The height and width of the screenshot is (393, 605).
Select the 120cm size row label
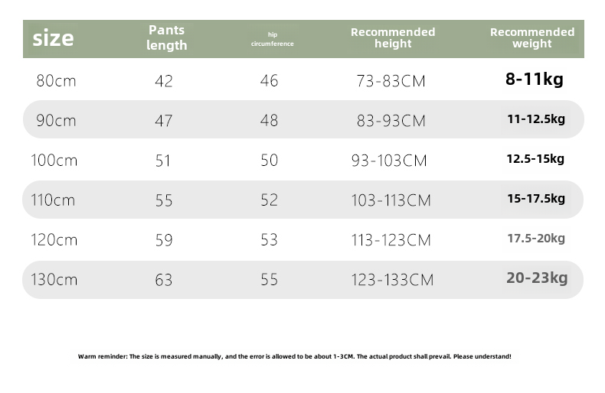[x=54, y=240]
